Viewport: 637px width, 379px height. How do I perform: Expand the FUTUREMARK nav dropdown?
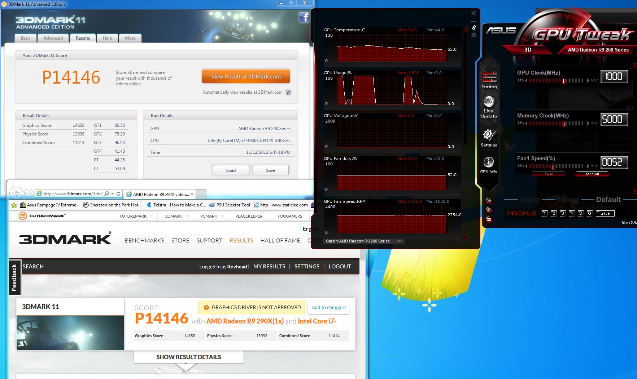pos(152,216)
